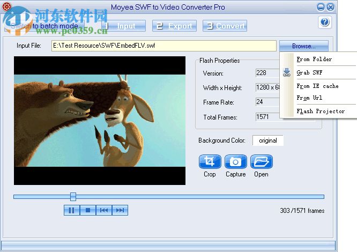This screenshot has height=252, width=357.
Task: Click the '303 /1571 frames' counter text
Action: 302,211
